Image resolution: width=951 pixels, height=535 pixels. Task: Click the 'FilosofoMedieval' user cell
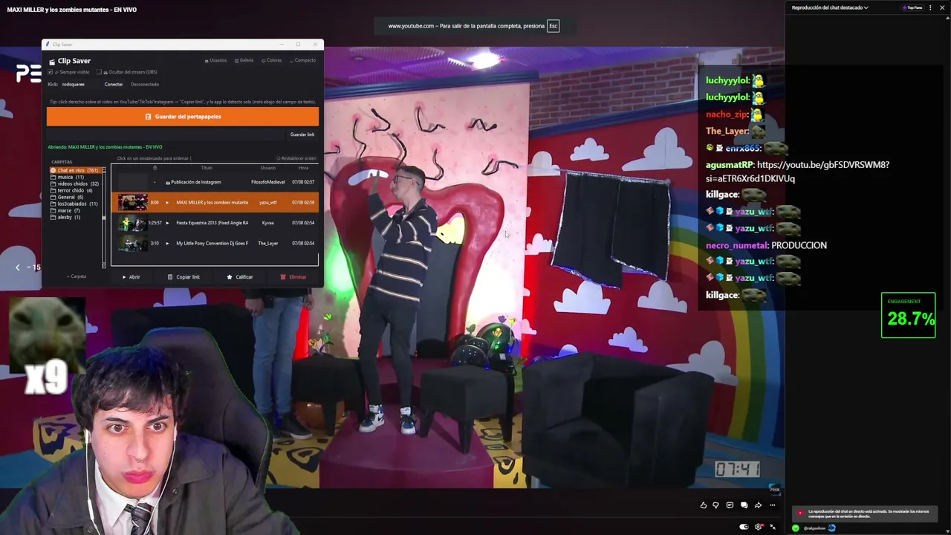coord(268,182)
